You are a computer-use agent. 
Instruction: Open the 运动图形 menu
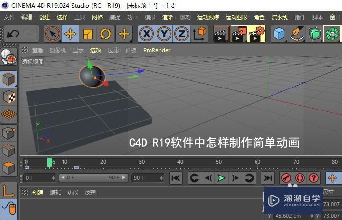pos(236,17)
